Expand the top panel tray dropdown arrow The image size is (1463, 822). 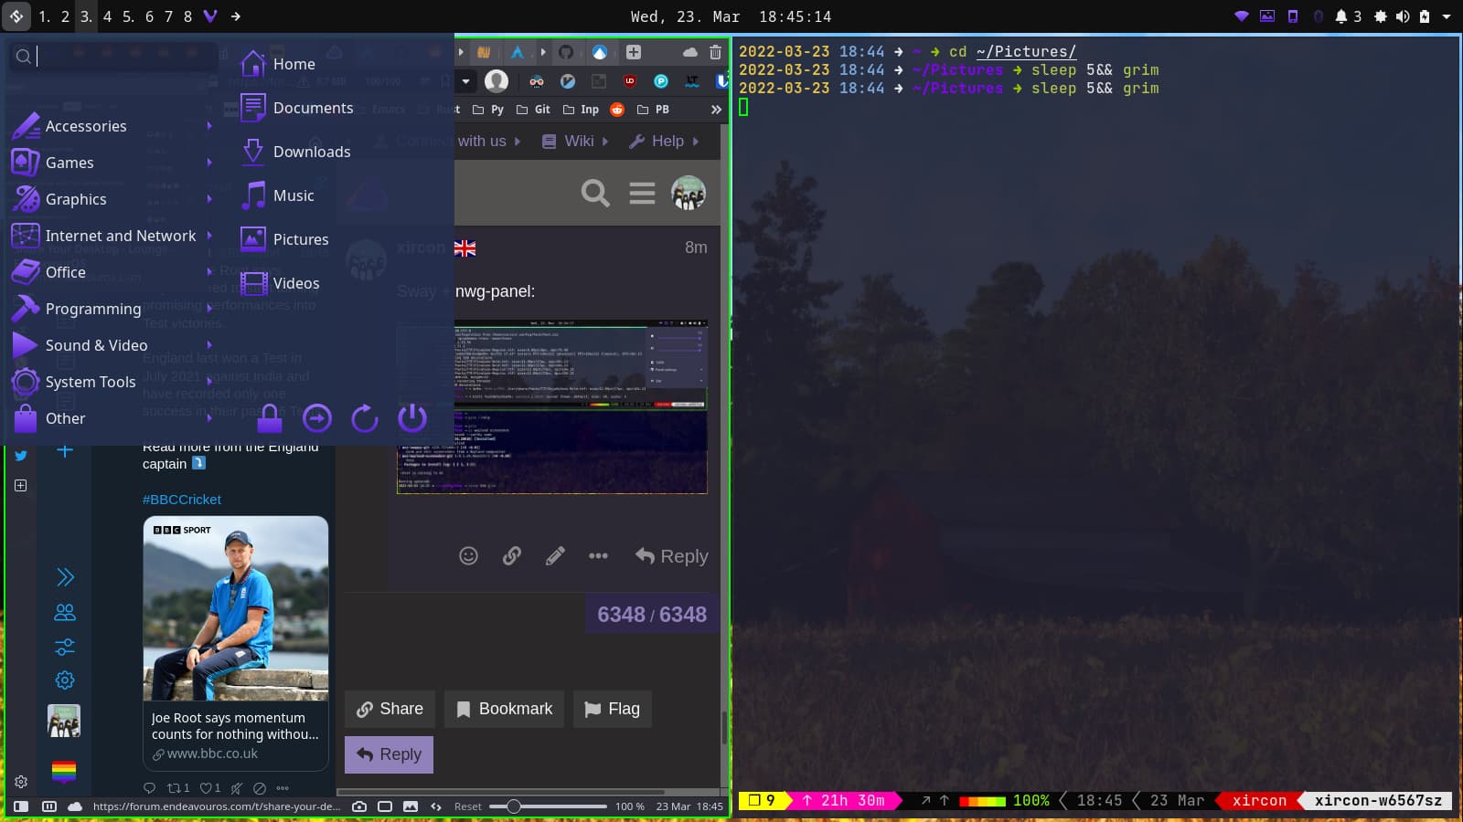[x=1447, y=16]
